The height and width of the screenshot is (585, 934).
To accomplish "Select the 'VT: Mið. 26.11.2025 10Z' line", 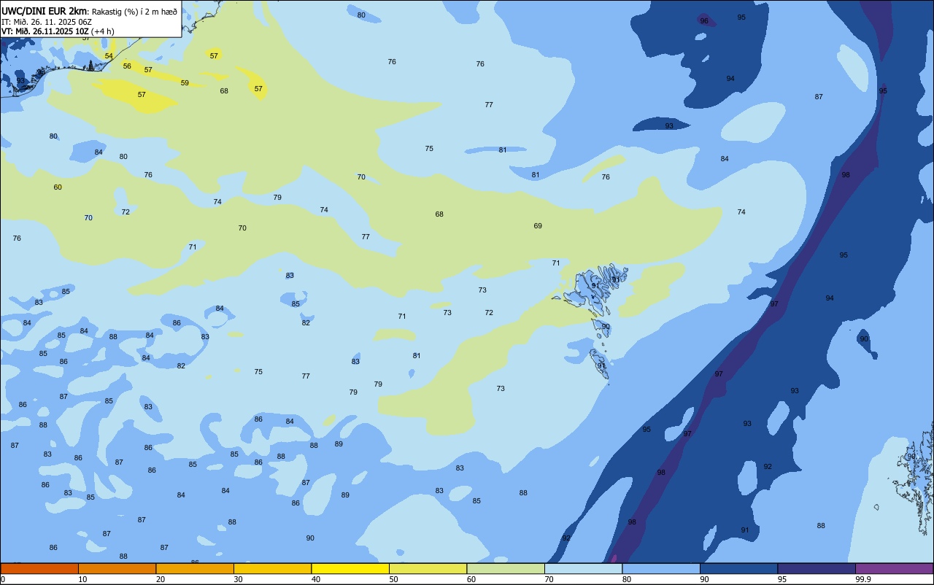I will (45, 31).
